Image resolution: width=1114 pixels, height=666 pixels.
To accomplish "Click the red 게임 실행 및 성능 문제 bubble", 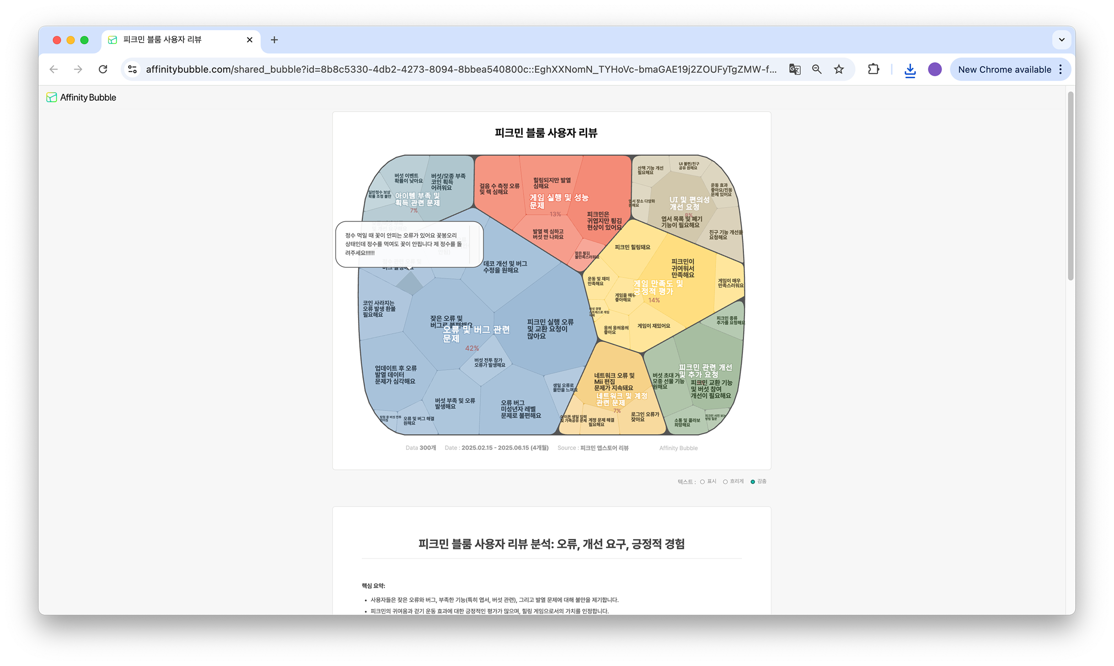I will click(558, 201).
